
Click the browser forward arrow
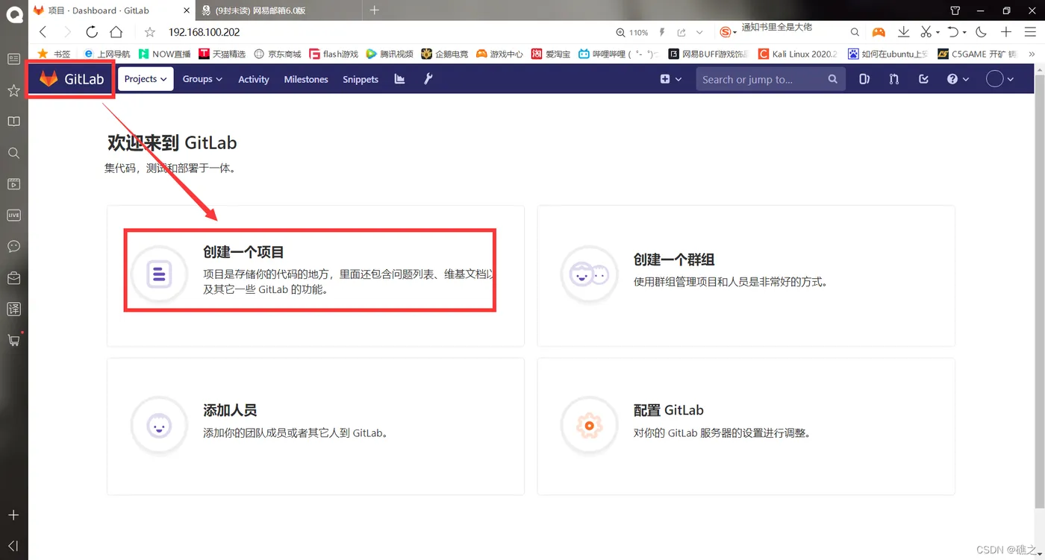click(67, 32)
